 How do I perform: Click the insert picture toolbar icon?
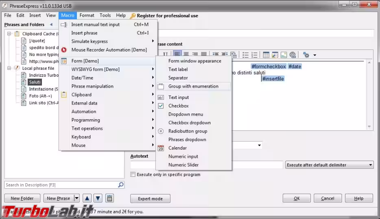tap(284, 55)
